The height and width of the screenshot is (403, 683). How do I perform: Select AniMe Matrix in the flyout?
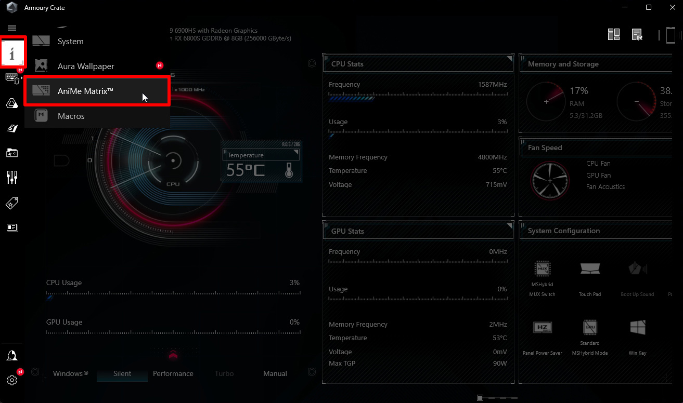tap(97, 91)
